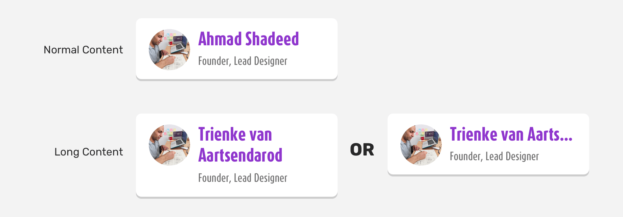Click "Trienke van" first line of wrapped name

pos(235,134)
